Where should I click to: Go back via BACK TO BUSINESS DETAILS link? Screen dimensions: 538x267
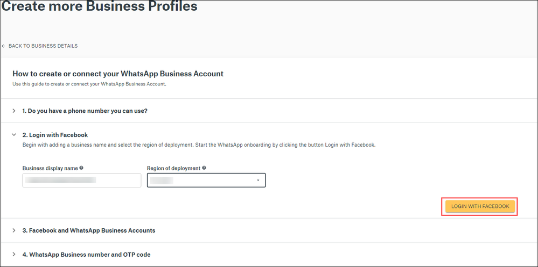pyautogui.click(x=43, y=46)
